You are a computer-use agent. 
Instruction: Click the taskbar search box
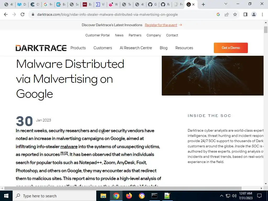pos(54,196)
